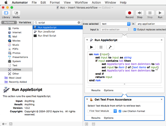The width and height of the screenshot is (166, 126).
Task: Toggle the Library panel button
Action: click(x=6, y=13)
